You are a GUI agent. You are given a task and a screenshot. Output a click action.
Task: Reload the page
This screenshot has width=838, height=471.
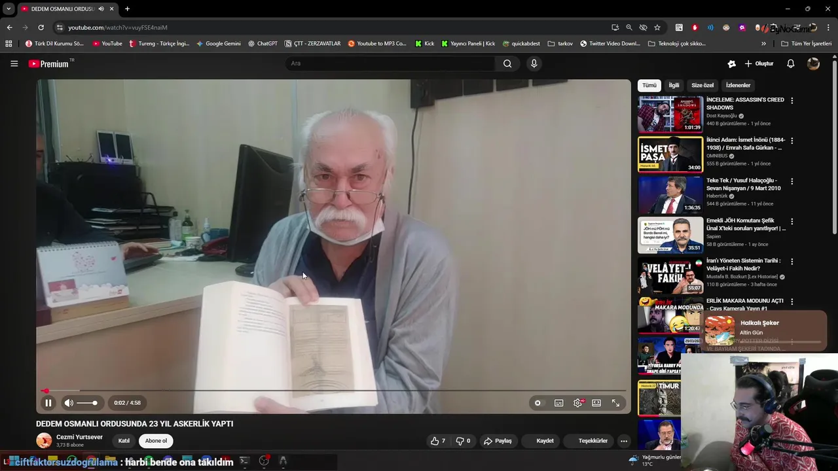tap(41, 27)
